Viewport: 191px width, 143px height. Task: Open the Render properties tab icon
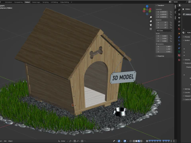(179, 14)
